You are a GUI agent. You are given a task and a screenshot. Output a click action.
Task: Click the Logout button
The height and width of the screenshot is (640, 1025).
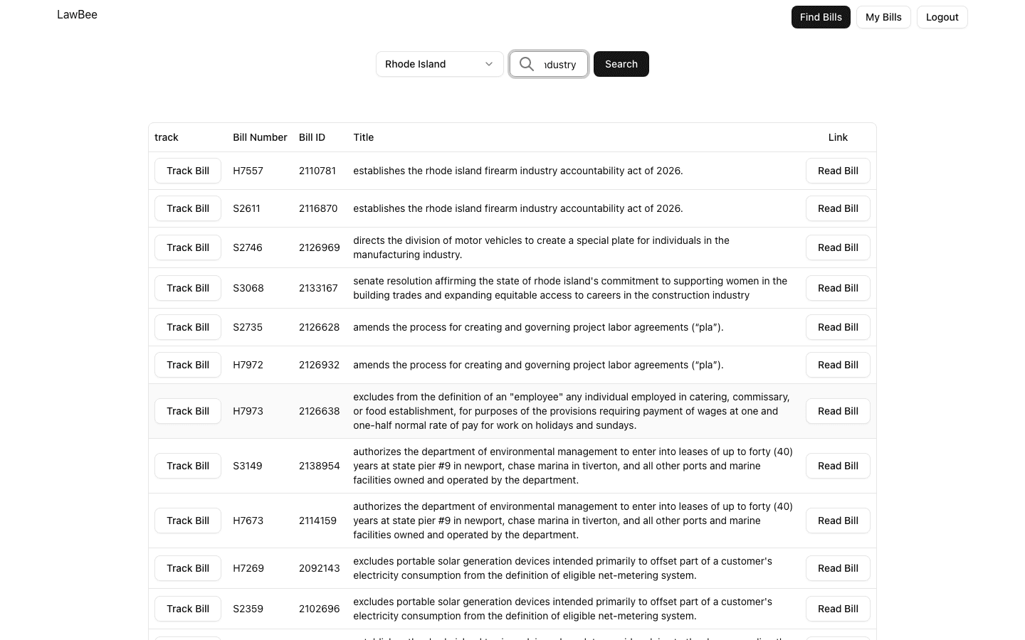pyautogui.click(x=942, y=16)
